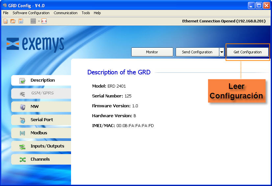The height and width of the screenshot is (186, 272).
Task: Click the red disconnect toolbar icon
Action: [44, 21]
